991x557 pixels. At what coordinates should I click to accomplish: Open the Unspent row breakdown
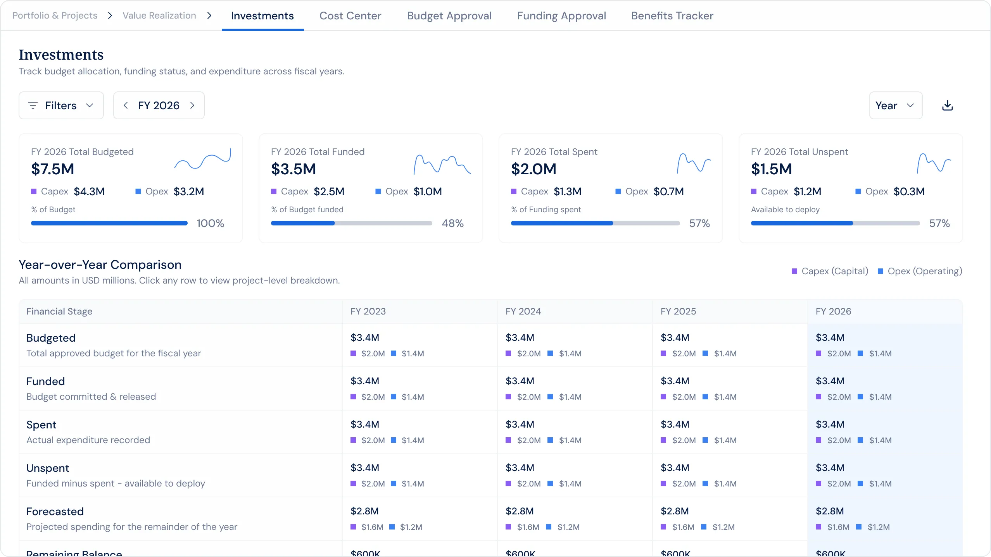pyautogui.click(x=491, y=475)
